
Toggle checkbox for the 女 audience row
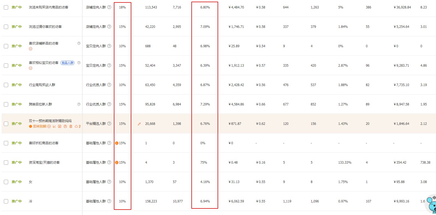tap(6, 182)
